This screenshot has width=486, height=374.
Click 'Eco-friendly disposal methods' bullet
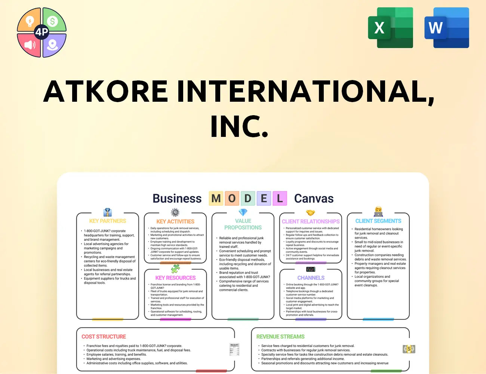click(x=243, y=264)
